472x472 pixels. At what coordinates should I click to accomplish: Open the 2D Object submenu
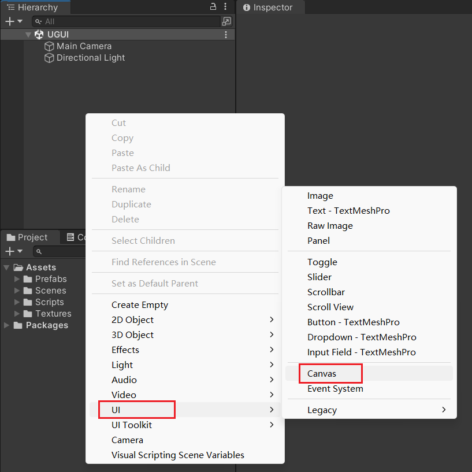point(185,319)
